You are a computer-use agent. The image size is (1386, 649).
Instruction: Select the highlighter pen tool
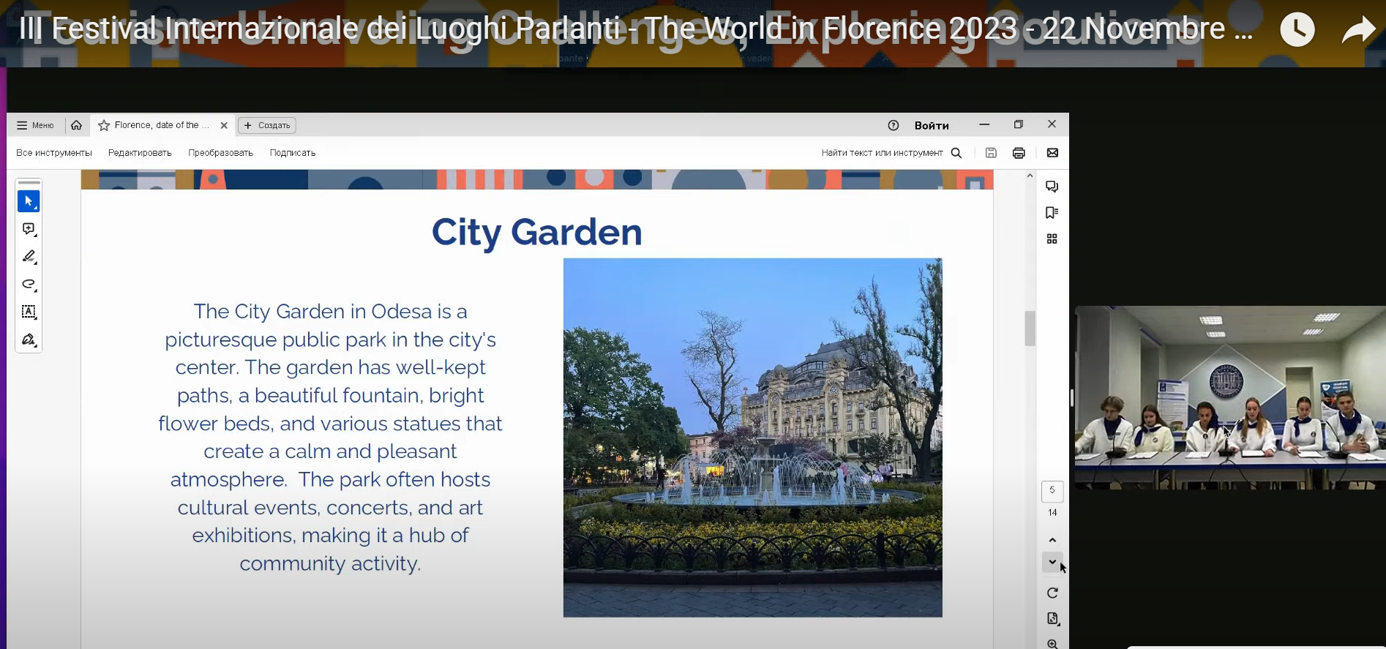tap(29, 257)
